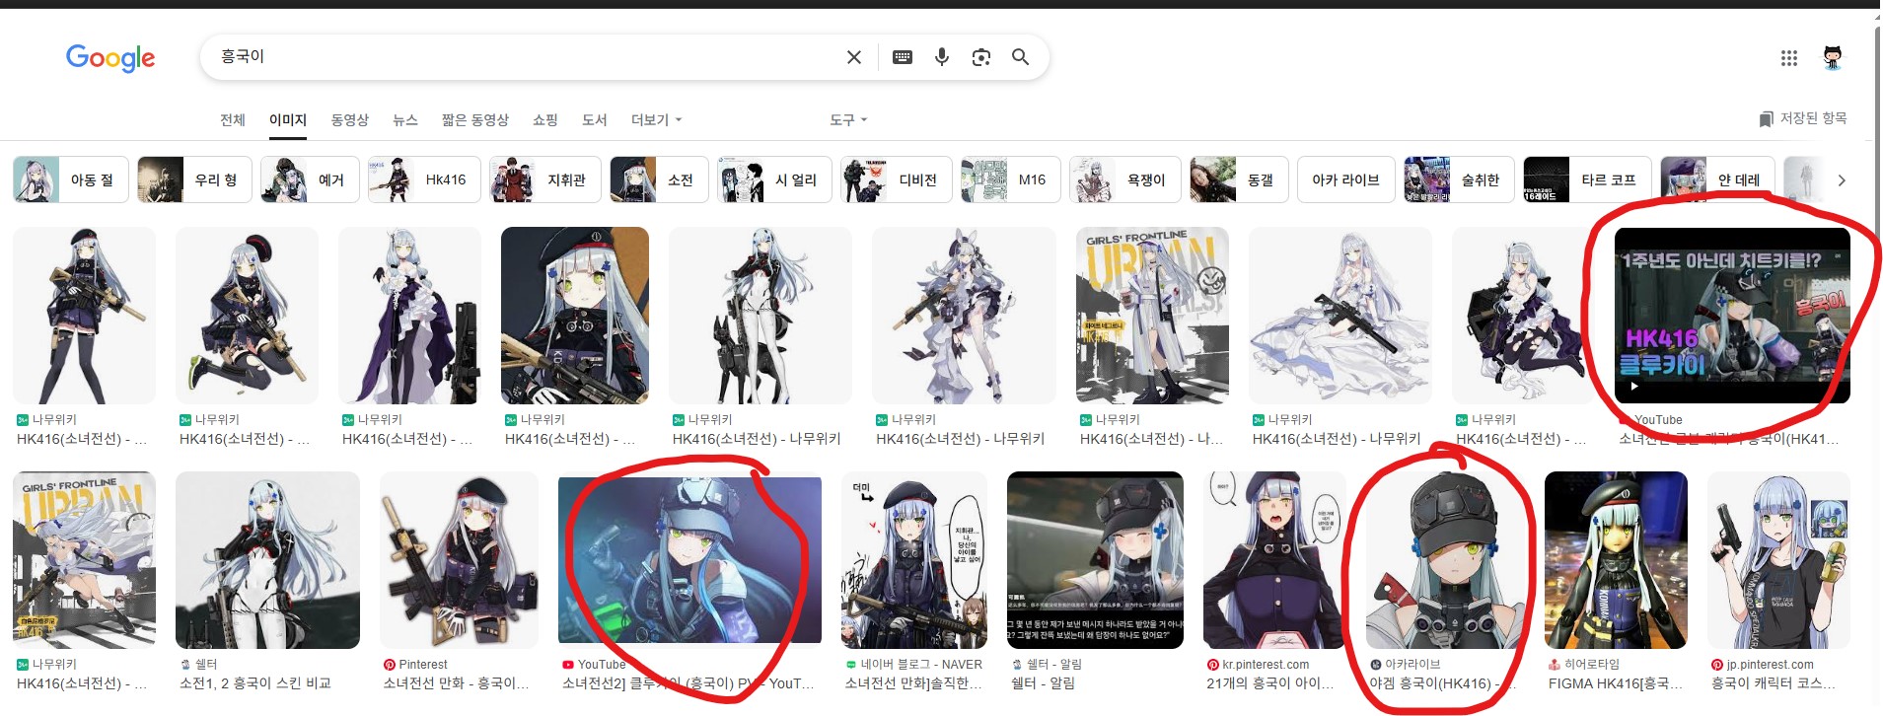Click the Google logo
Viewport: 1883px width, 716px height.
tap(110, 58)
